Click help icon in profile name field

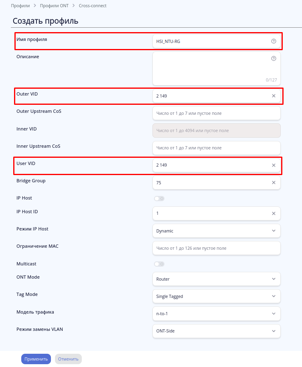[274, 41]
